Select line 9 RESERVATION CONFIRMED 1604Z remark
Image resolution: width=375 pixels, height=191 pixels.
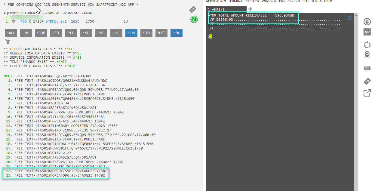(x=66, y=112)
